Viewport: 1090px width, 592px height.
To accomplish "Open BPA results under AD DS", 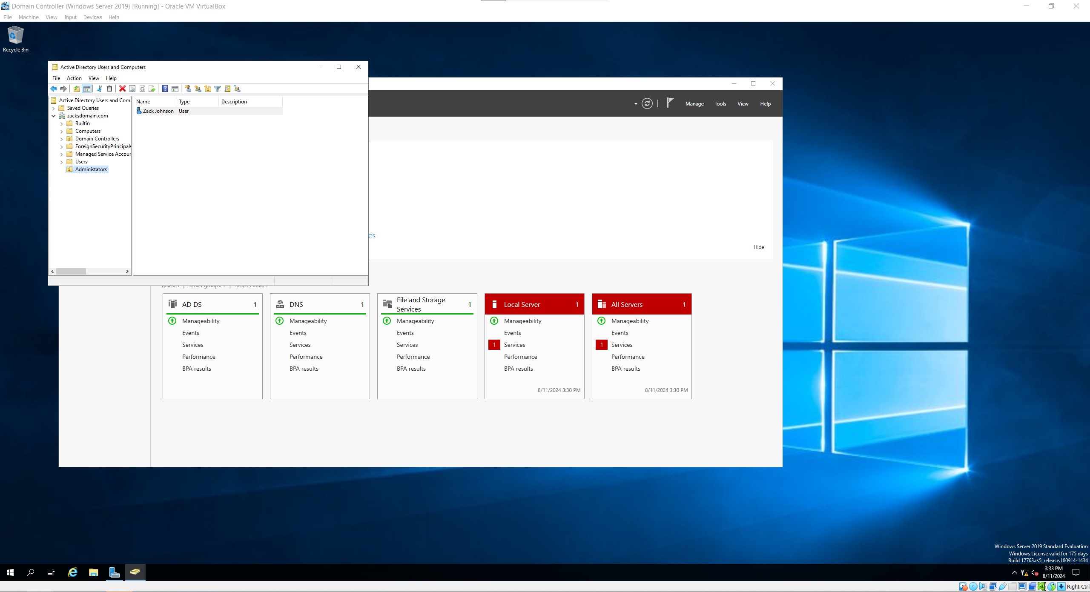I will tap(196, 369).
